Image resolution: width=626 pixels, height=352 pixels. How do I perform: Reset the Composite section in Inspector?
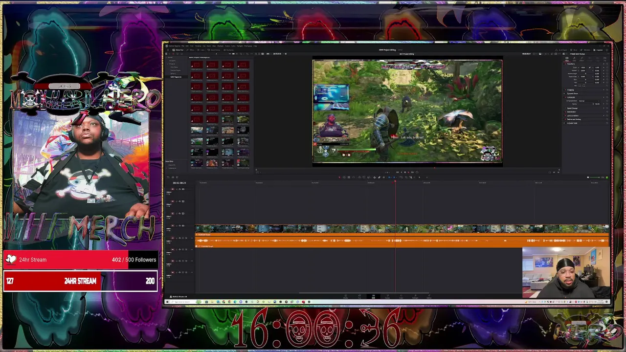point(607,97)
